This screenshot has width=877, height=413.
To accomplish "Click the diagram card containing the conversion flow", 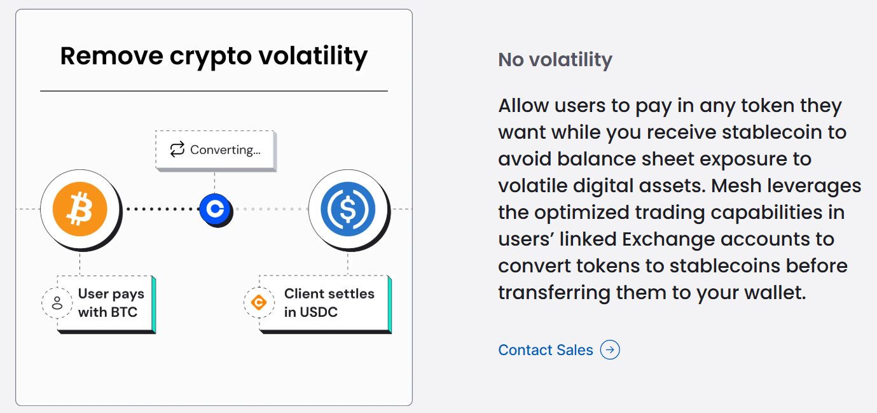I will pyautogui.click(x=214, y=369).
